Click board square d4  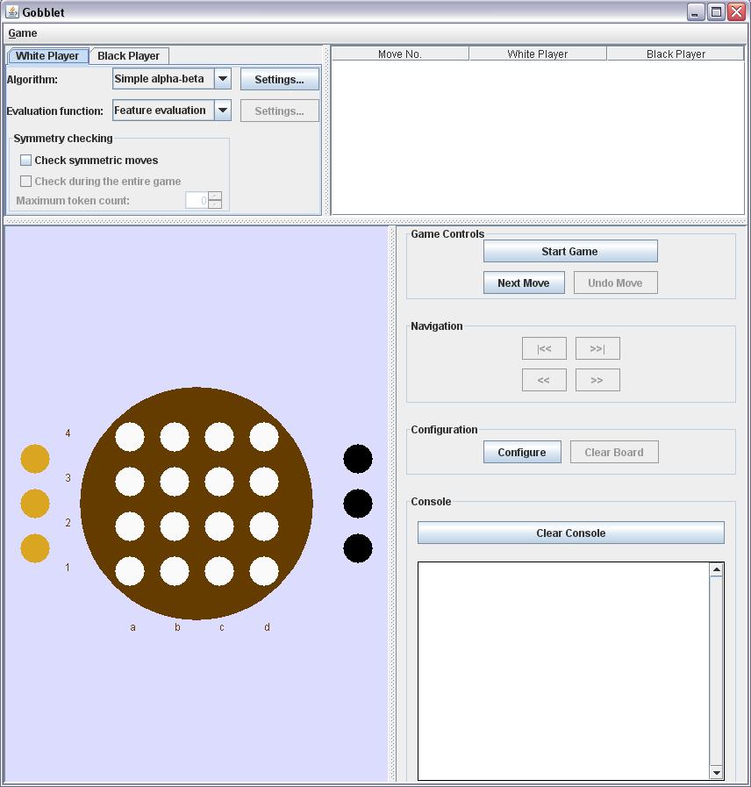point(264,437)
